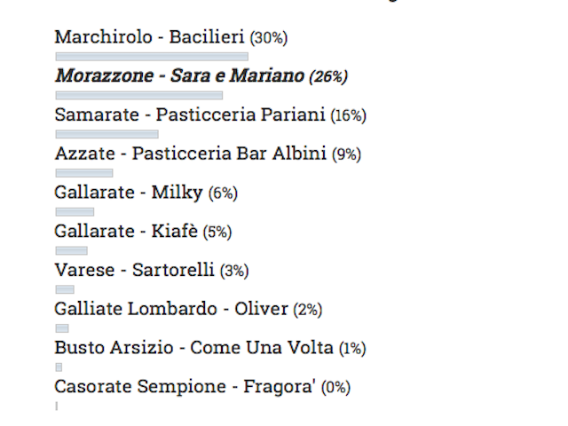Screen dimensions: 568x426
Task: Click the 26% bar under Morazzone
Action: point(139,95)
